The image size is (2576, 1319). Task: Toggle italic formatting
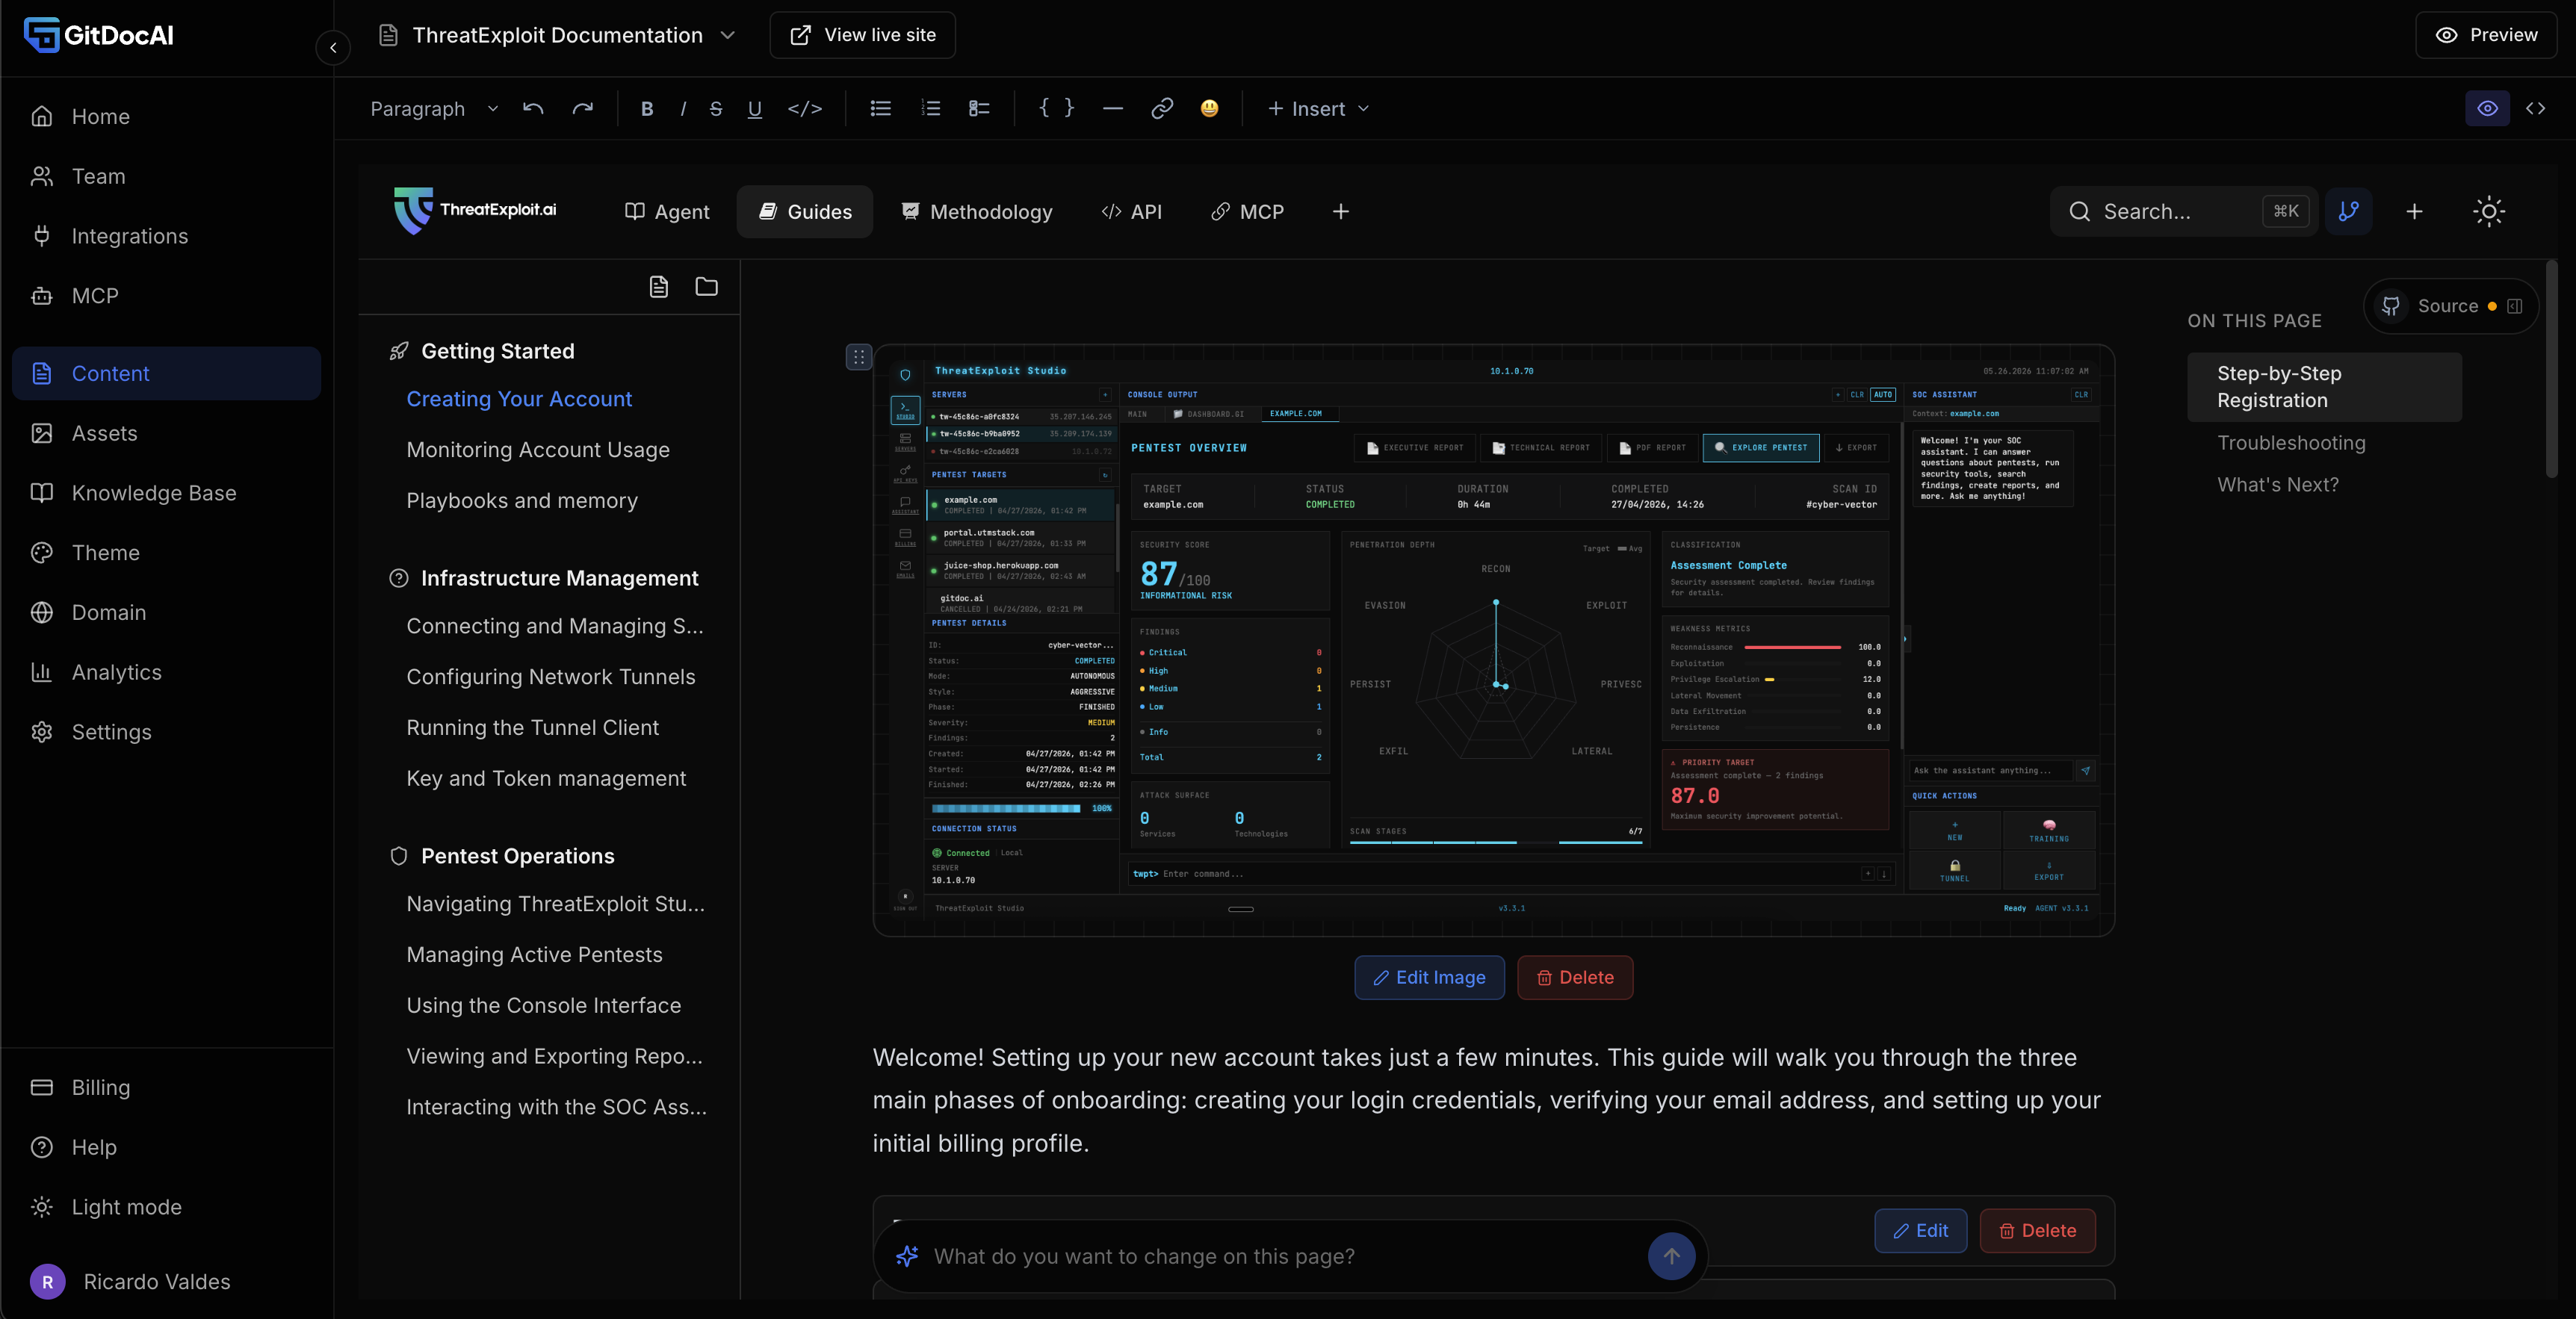683,108
